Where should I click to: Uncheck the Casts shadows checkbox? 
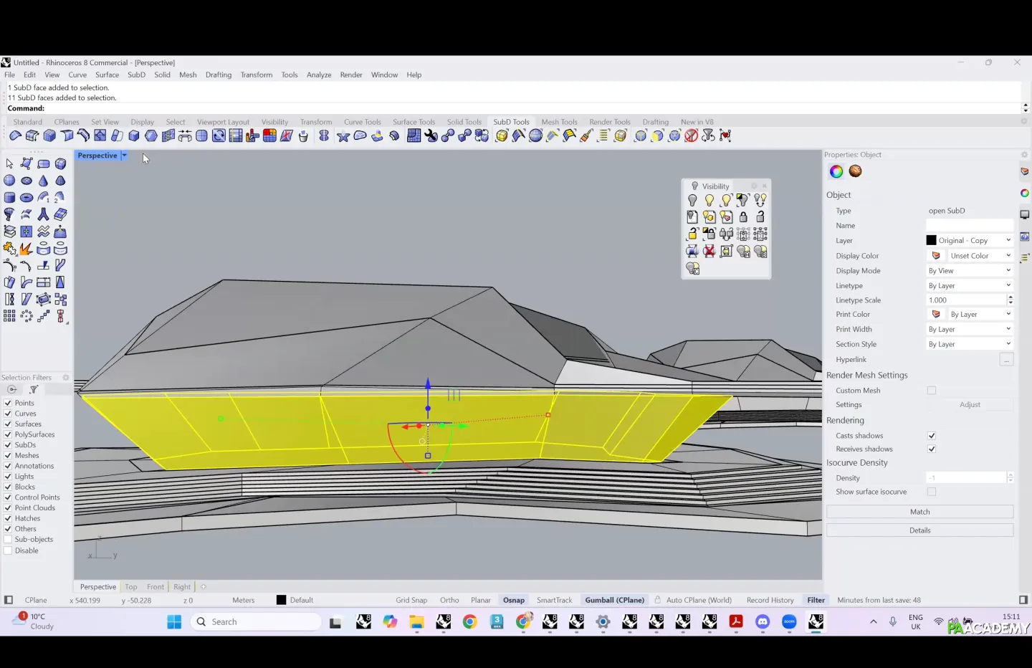coord(932,436)
